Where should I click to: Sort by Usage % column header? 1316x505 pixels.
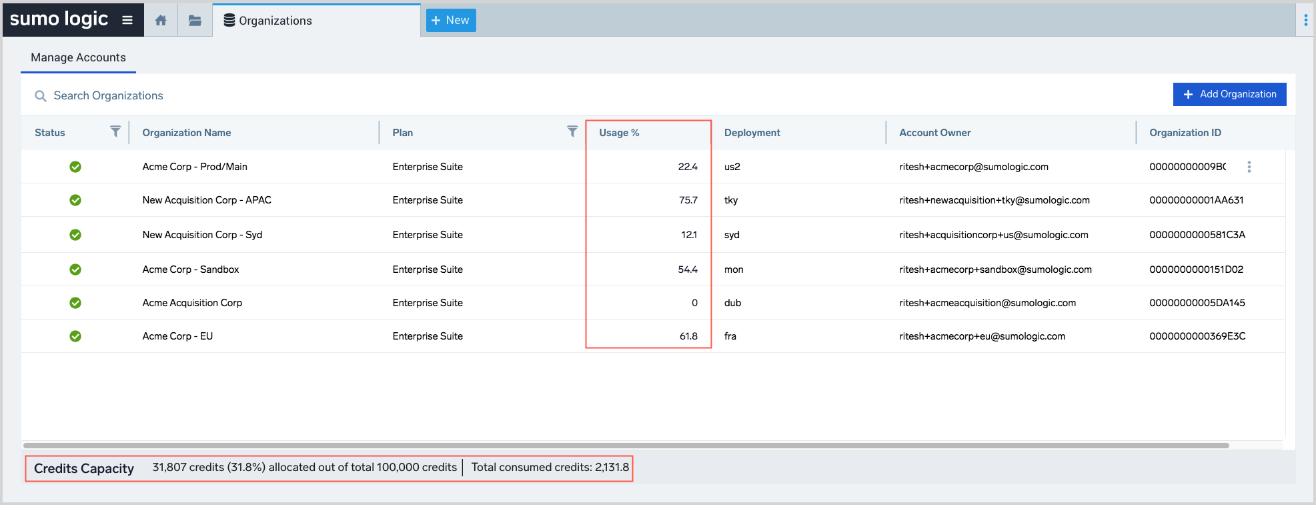[619, 133]
